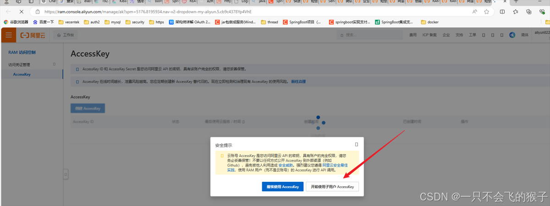Collapse the left sidebar handle
Image resolution: width=550 pixels, height=206 pixels.
(x=66, y=174)
